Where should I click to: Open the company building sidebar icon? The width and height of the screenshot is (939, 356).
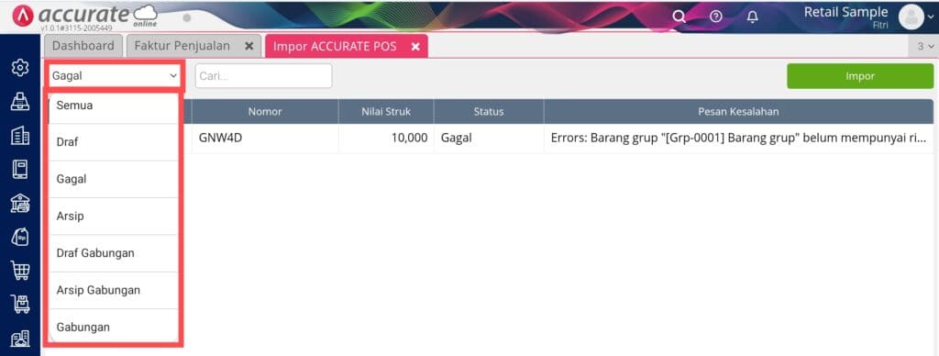coord(20,137)
